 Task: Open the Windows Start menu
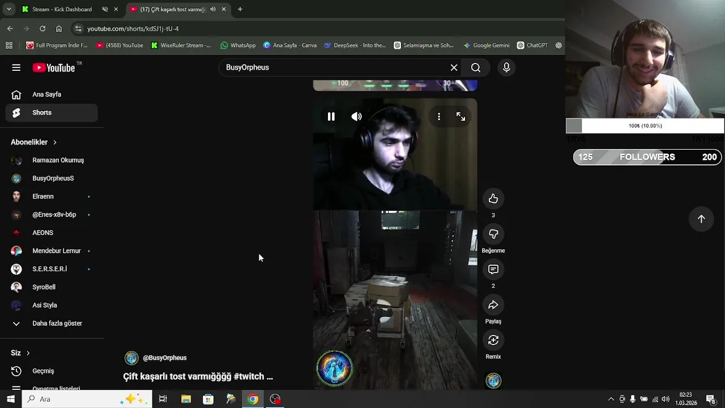pos(11,399)
